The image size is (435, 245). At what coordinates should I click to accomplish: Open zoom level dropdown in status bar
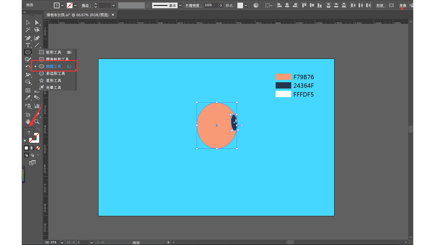62,242
